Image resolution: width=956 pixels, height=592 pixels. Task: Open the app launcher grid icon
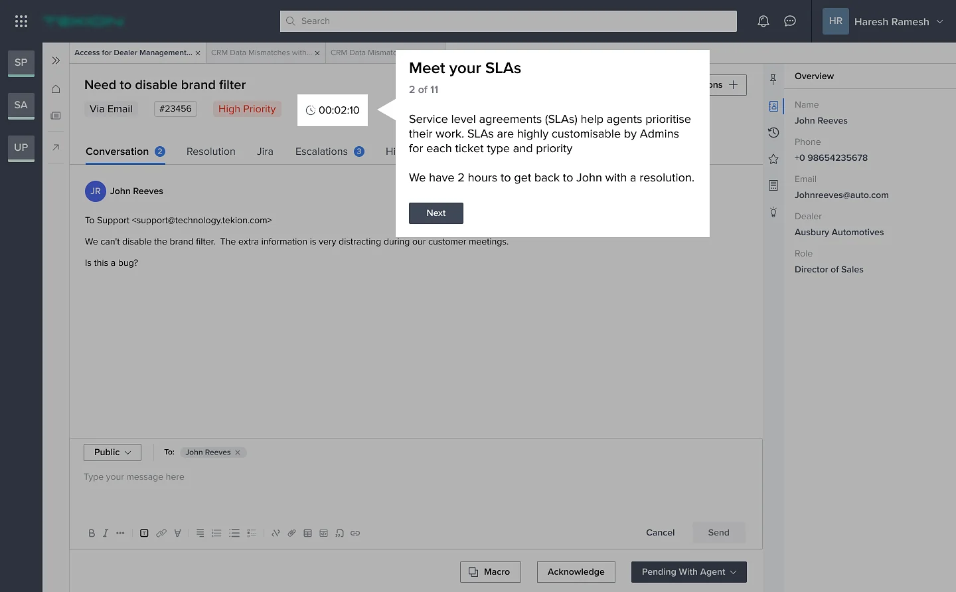[21, 21]
